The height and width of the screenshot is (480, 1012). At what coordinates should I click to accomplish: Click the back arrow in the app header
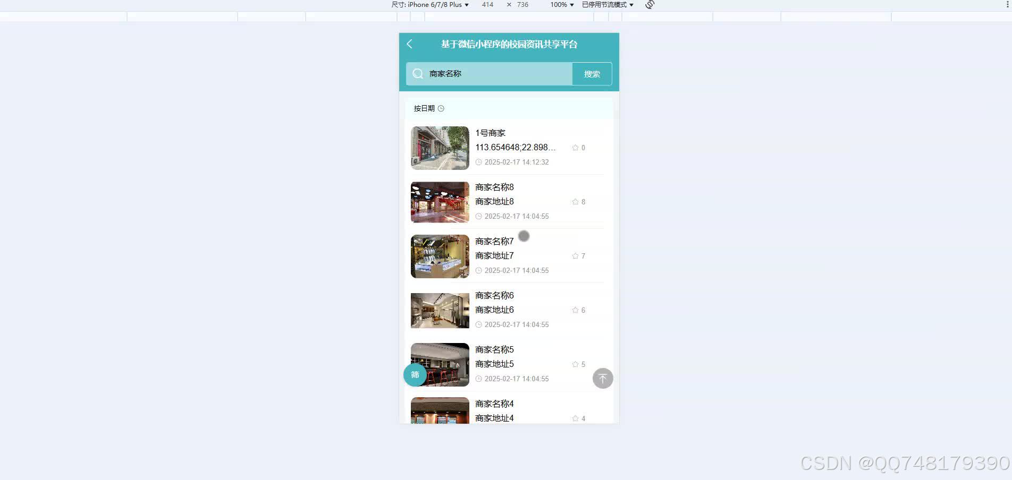[409, 45]
